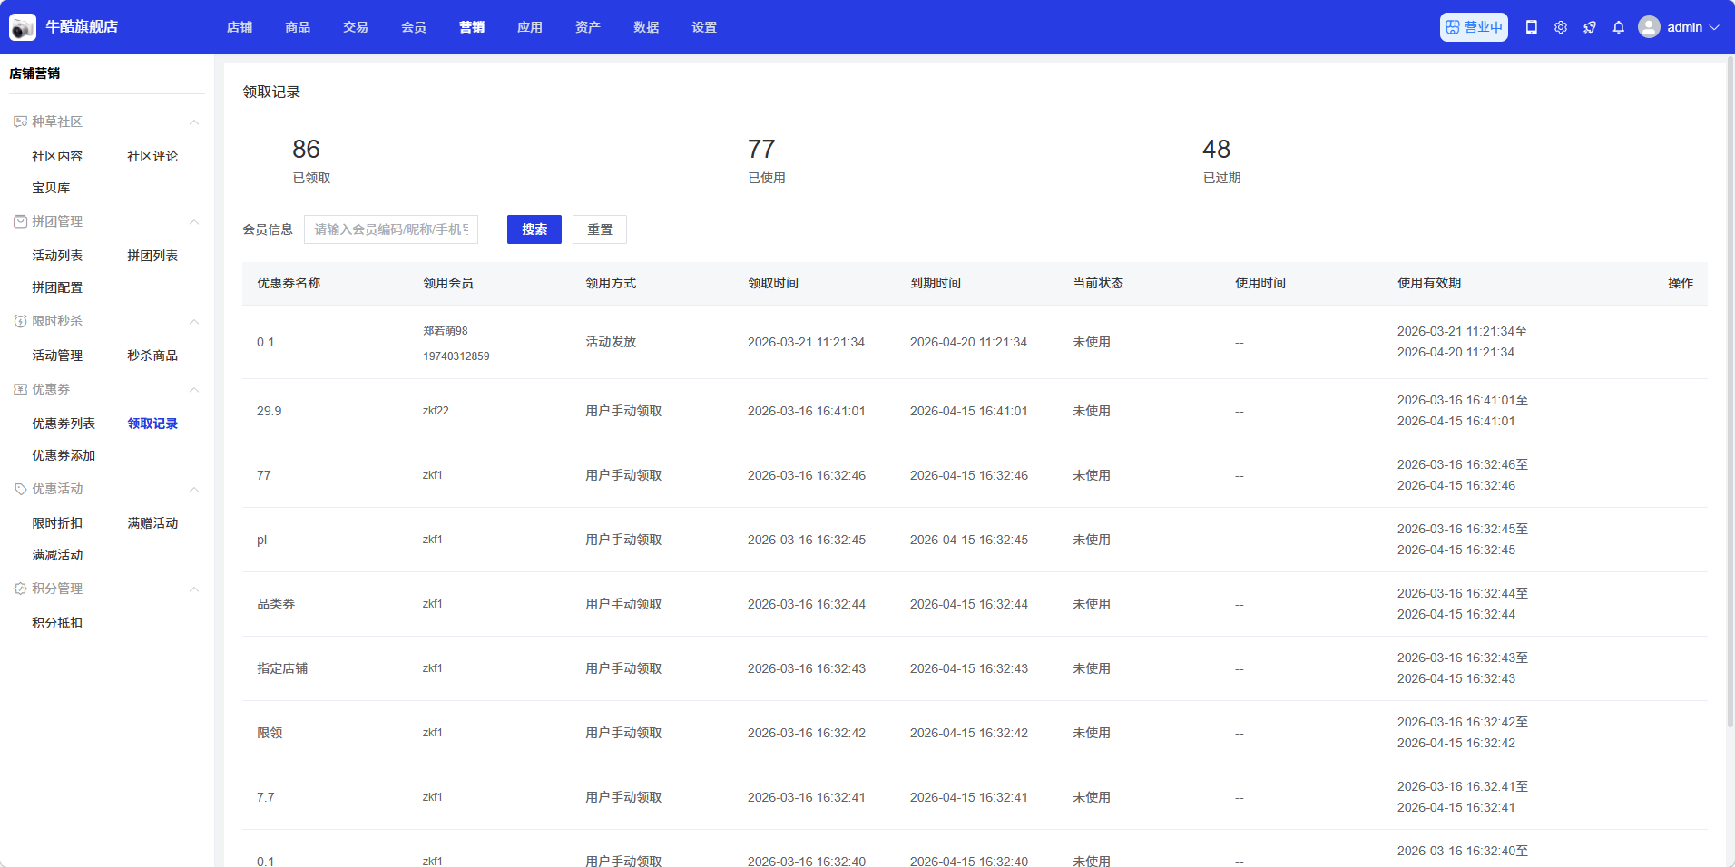Screen dimensions: 1735x867
Task: Open notifications bell icon
Action: 1618,27
